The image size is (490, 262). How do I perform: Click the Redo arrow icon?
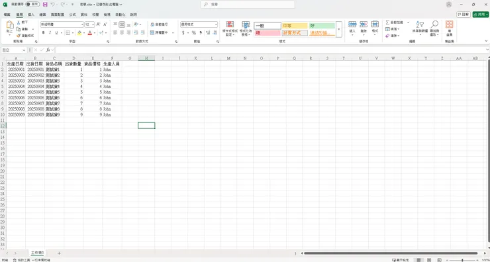click(x=62, y=5)
